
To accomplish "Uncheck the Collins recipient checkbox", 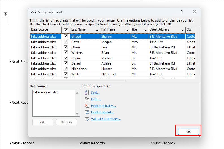I will [66, 58].
